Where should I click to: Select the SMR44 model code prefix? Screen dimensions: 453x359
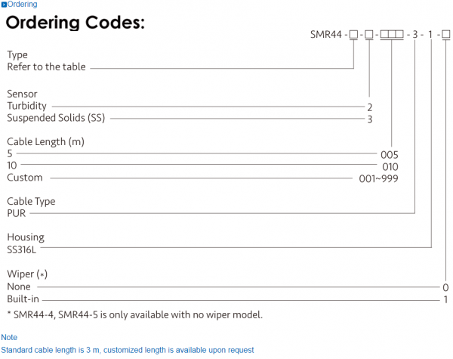(327, 36)
